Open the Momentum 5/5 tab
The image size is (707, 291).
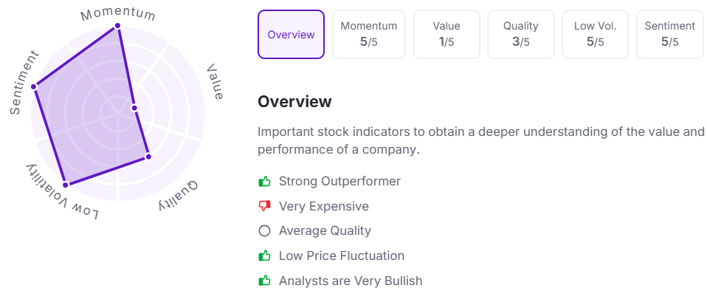point(369,34)
